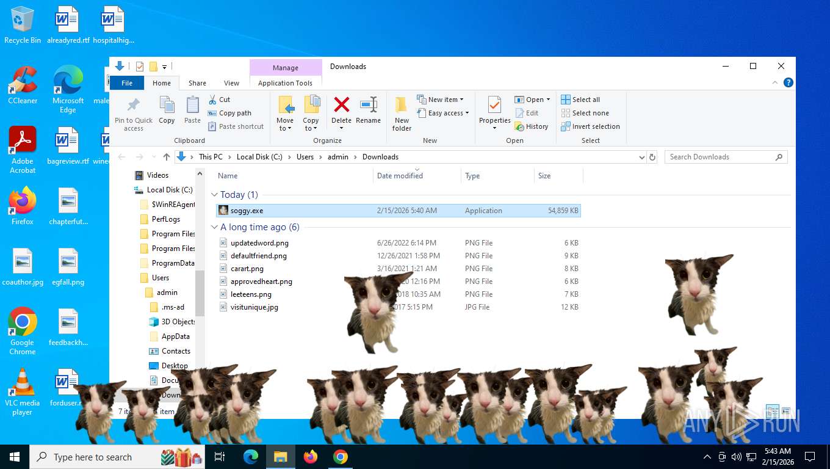
Task: Click the History button
Action: [x=532, y=126]
